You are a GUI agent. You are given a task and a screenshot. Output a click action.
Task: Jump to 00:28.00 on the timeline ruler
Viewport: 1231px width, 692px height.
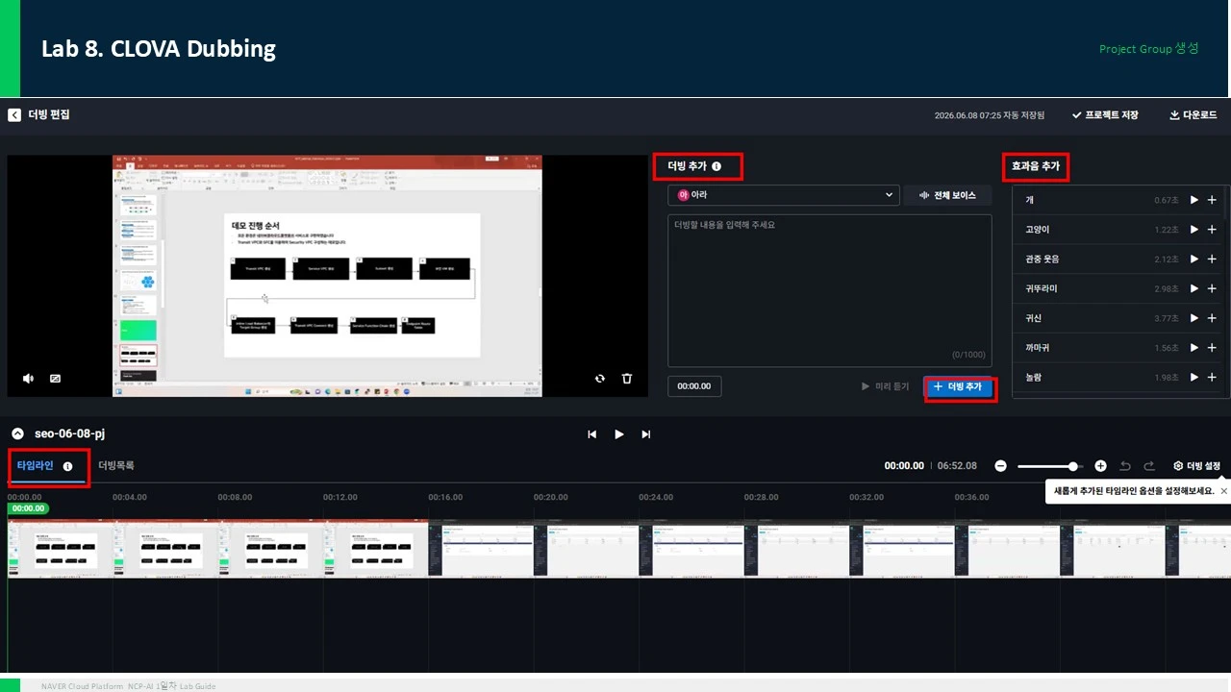click(761, 497)
